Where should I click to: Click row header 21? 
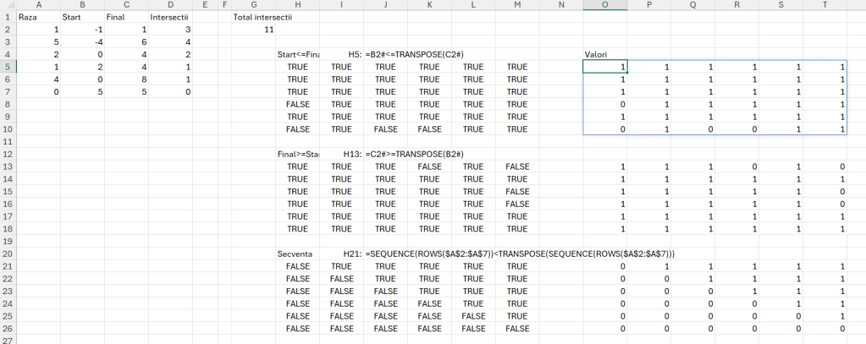click(7, 266)
